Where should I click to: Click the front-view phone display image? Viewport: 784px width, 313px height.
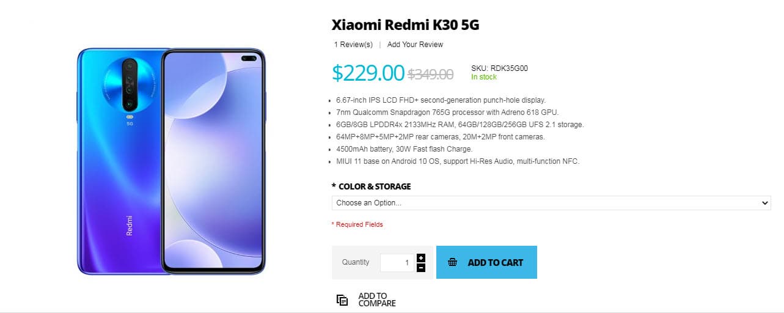tap(214, 162)
